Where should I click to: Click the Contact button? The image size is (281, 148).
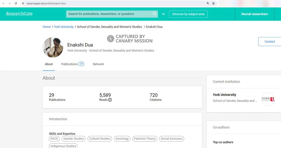coord(269,42)
